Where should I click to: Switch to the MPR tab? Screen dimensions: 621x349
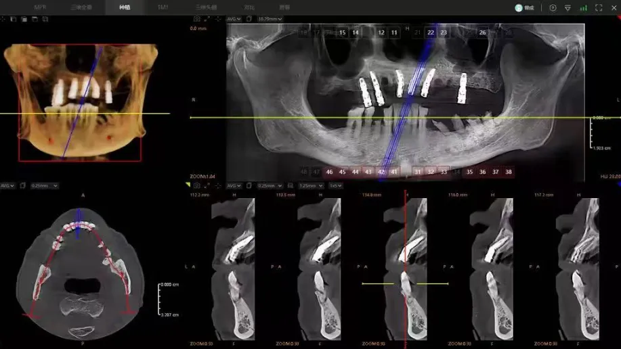click(x=40, y=7)
